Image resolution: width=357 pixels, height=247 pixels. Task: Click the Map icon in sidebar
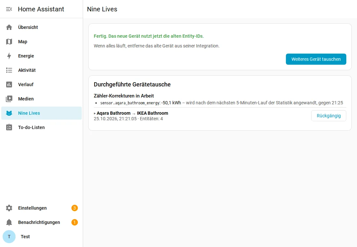9,42
